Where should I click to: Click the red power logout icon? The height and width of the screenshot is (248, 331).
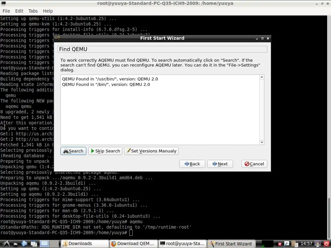[x=326, y=244]
